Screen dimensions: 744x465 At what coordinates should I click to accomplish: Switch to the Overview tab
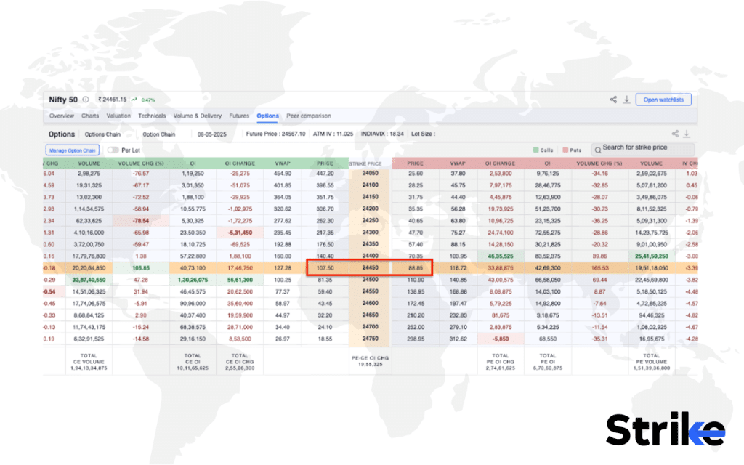coord(62,116)
